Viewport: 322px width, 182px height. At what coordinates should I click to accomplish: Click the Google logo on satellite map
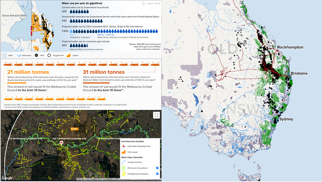(7, 178)
